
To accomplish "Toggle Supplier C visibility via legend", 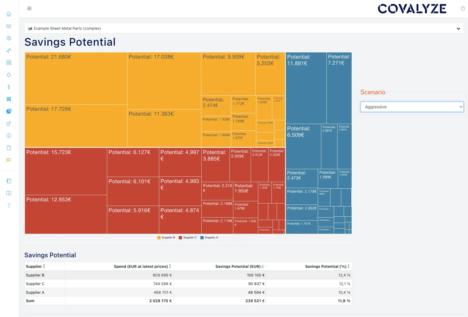I will [188, 237].
